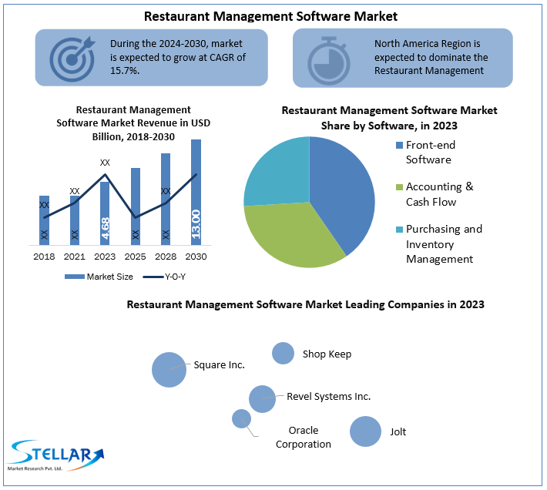Click the Square Inc. bubble
547x490 pixels.
tap(169, 370)
